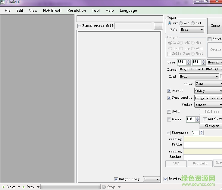The height and width of the screenshot is (190, 222).
Task: Click the green Next arrow icon
Action: (3, 187)
